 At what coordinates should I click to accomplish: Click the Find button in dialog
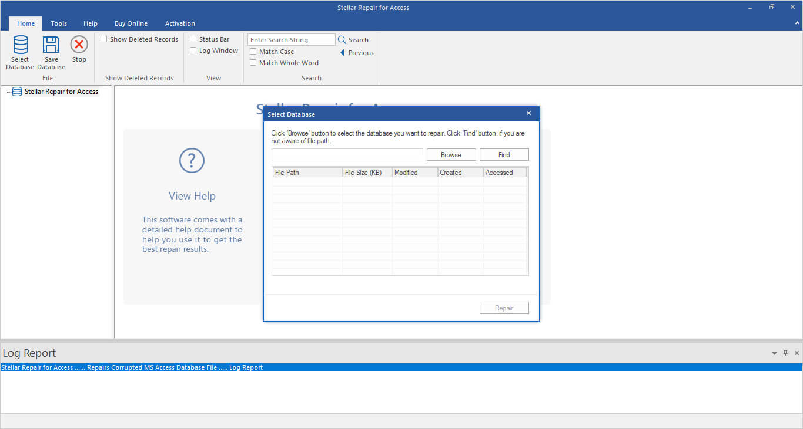(x=504, y=155)
